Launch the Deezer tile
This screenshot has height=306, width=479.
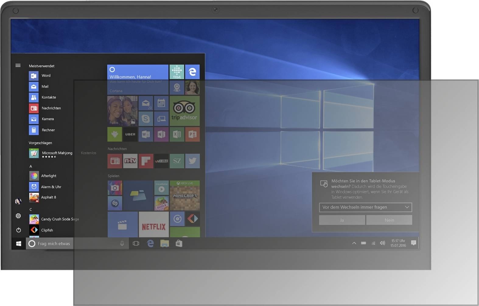click(x=161, y=161)
